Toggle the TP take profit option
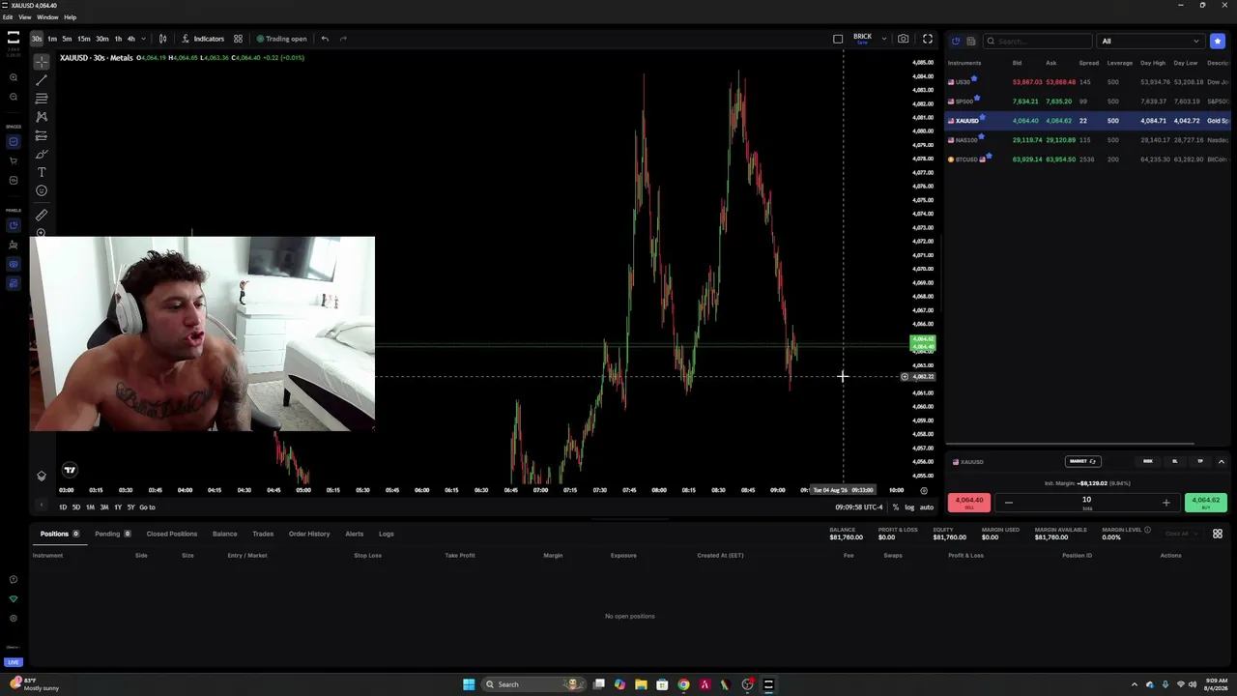The image size is (1237, 696). (1200, 461)
